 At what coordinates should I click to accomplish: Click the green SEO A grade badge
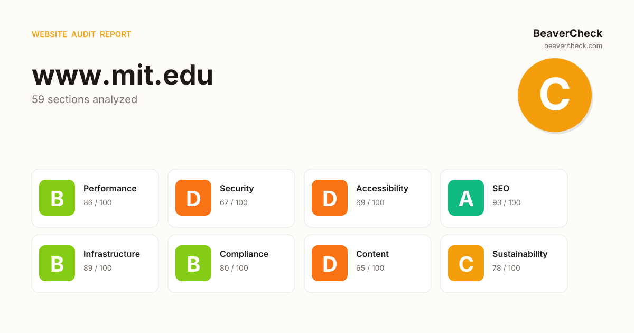[466, 198]
